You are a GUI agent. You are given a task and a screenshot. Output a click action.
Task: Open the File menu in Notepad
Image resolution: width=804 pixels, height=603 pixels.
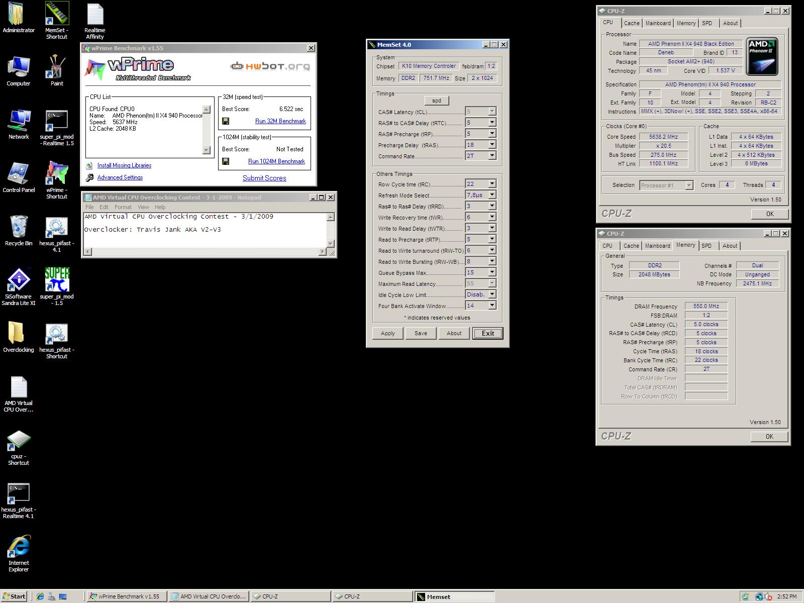(89, 207)
